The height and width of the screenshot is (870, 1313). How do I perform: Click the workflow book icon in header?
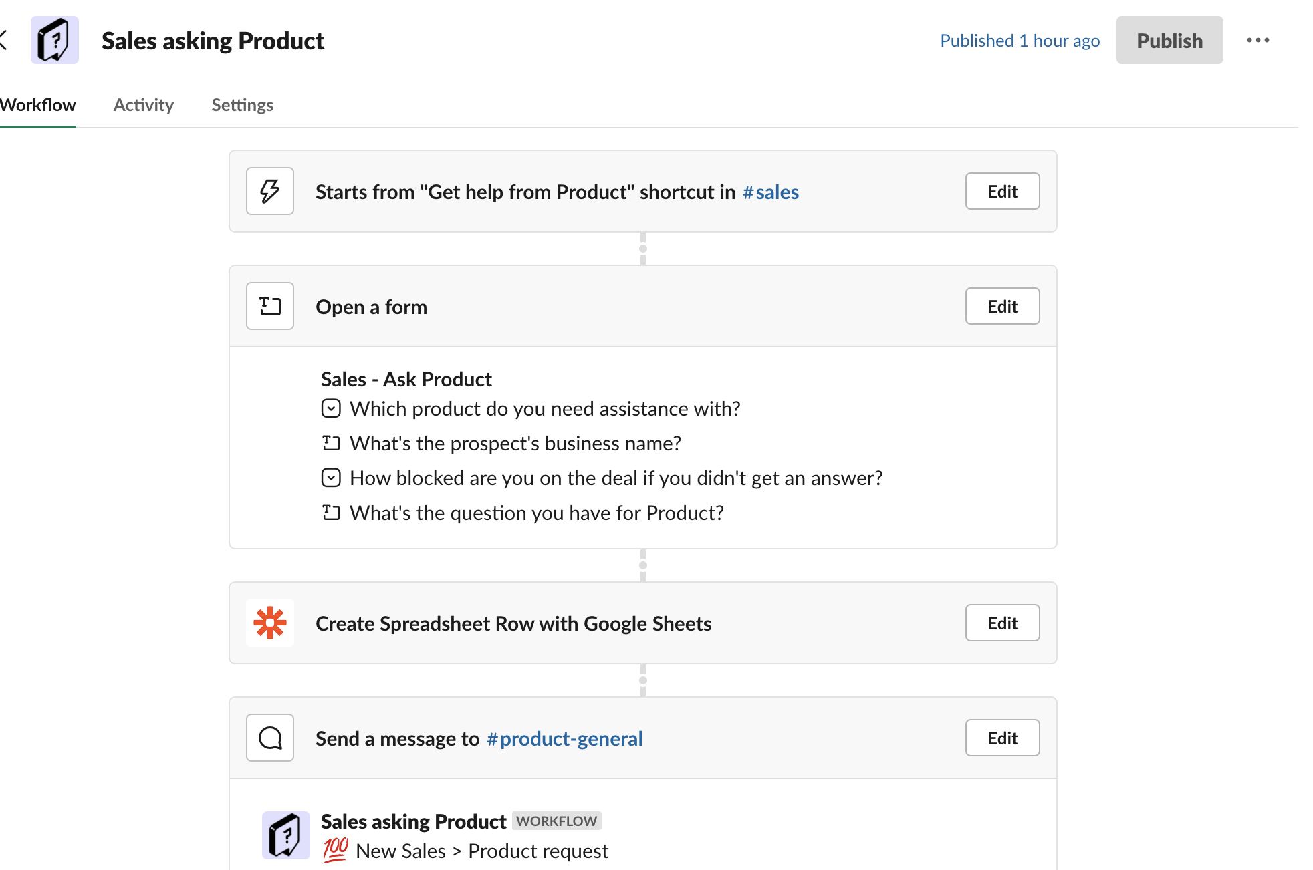tap(55, 40)
